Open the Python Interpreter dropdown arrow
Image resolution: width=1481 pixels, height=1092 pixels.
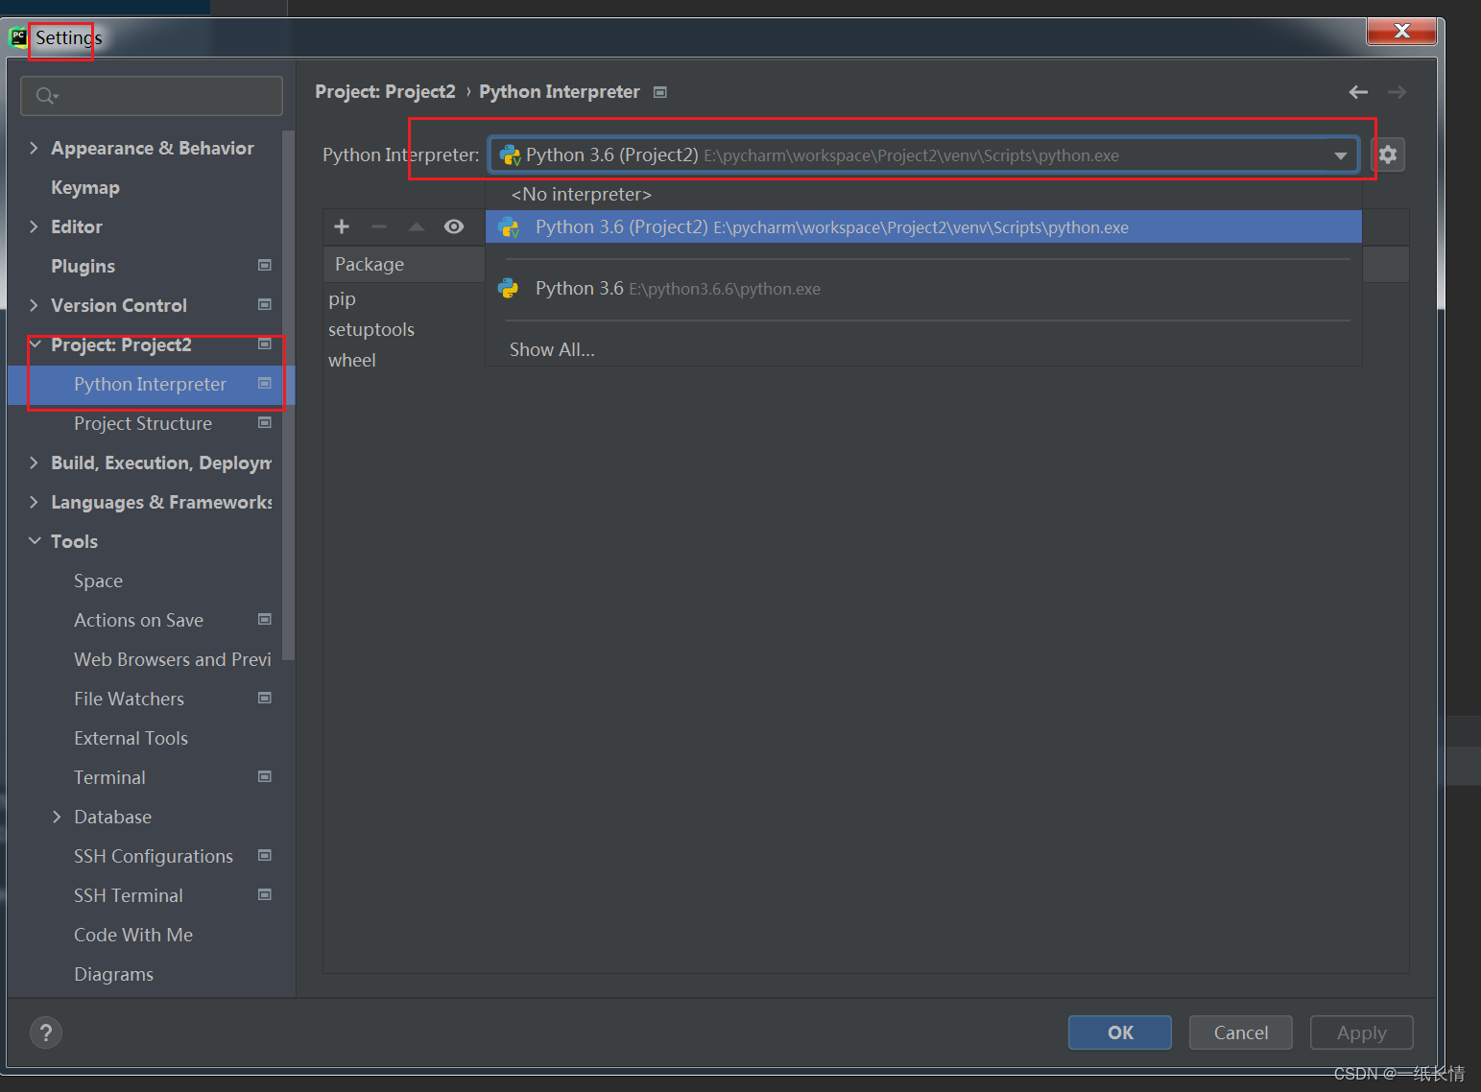pyautogui.click(x=1340, y=155)
